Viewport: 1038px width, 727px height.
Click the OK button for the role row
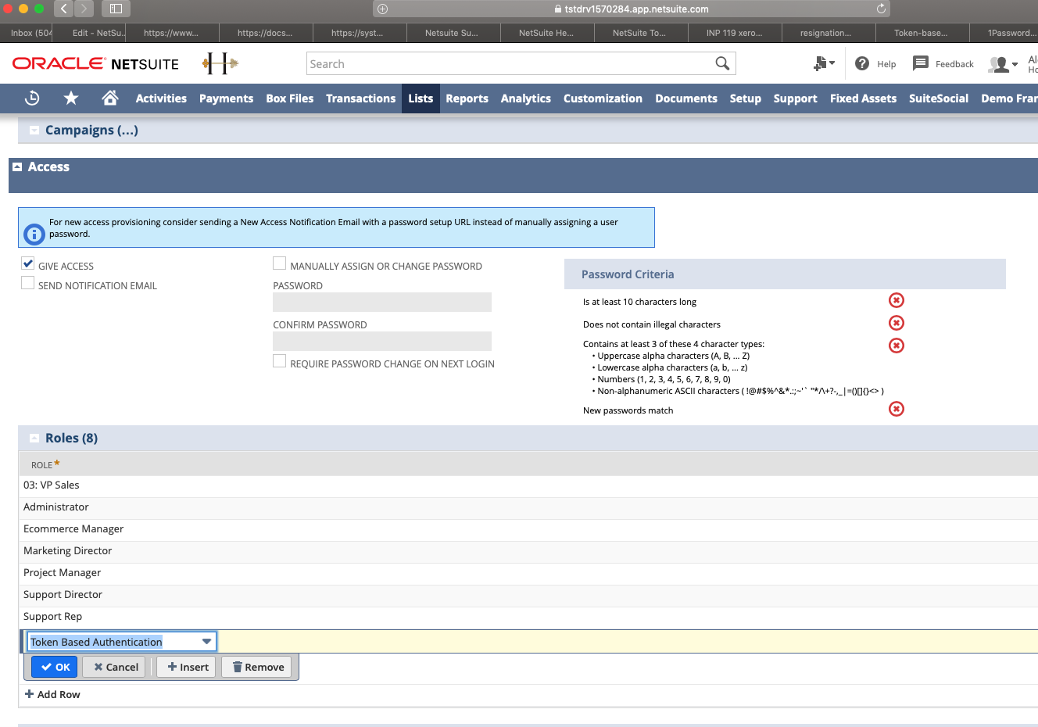55,667
